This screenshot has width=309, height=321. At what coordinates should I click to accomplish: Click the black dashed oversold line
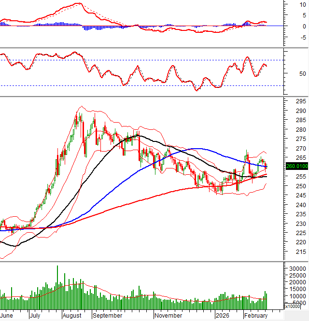coord(145,85)
